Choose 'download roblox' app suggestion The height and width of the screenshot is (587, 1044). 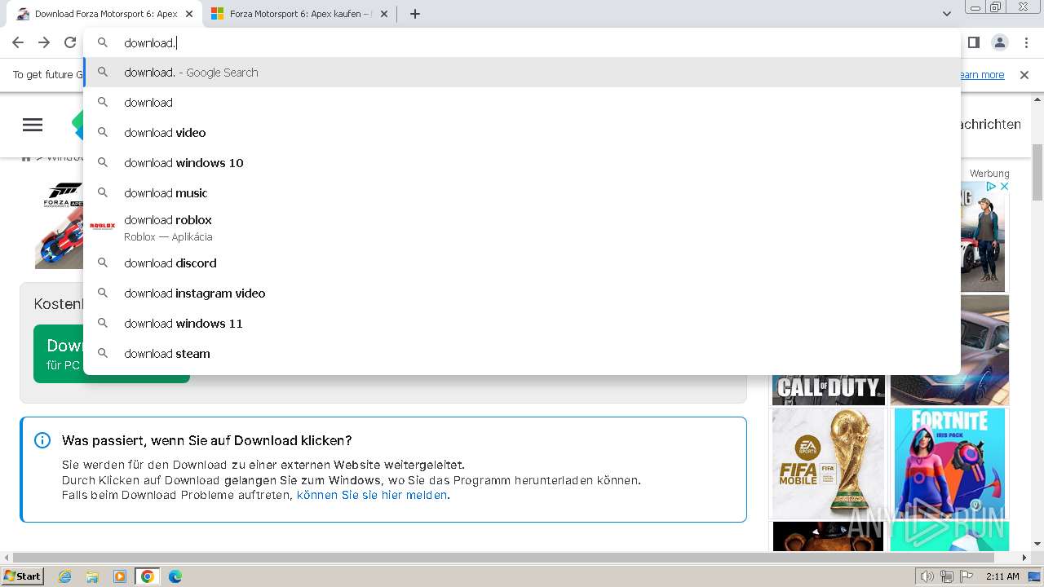522,228
